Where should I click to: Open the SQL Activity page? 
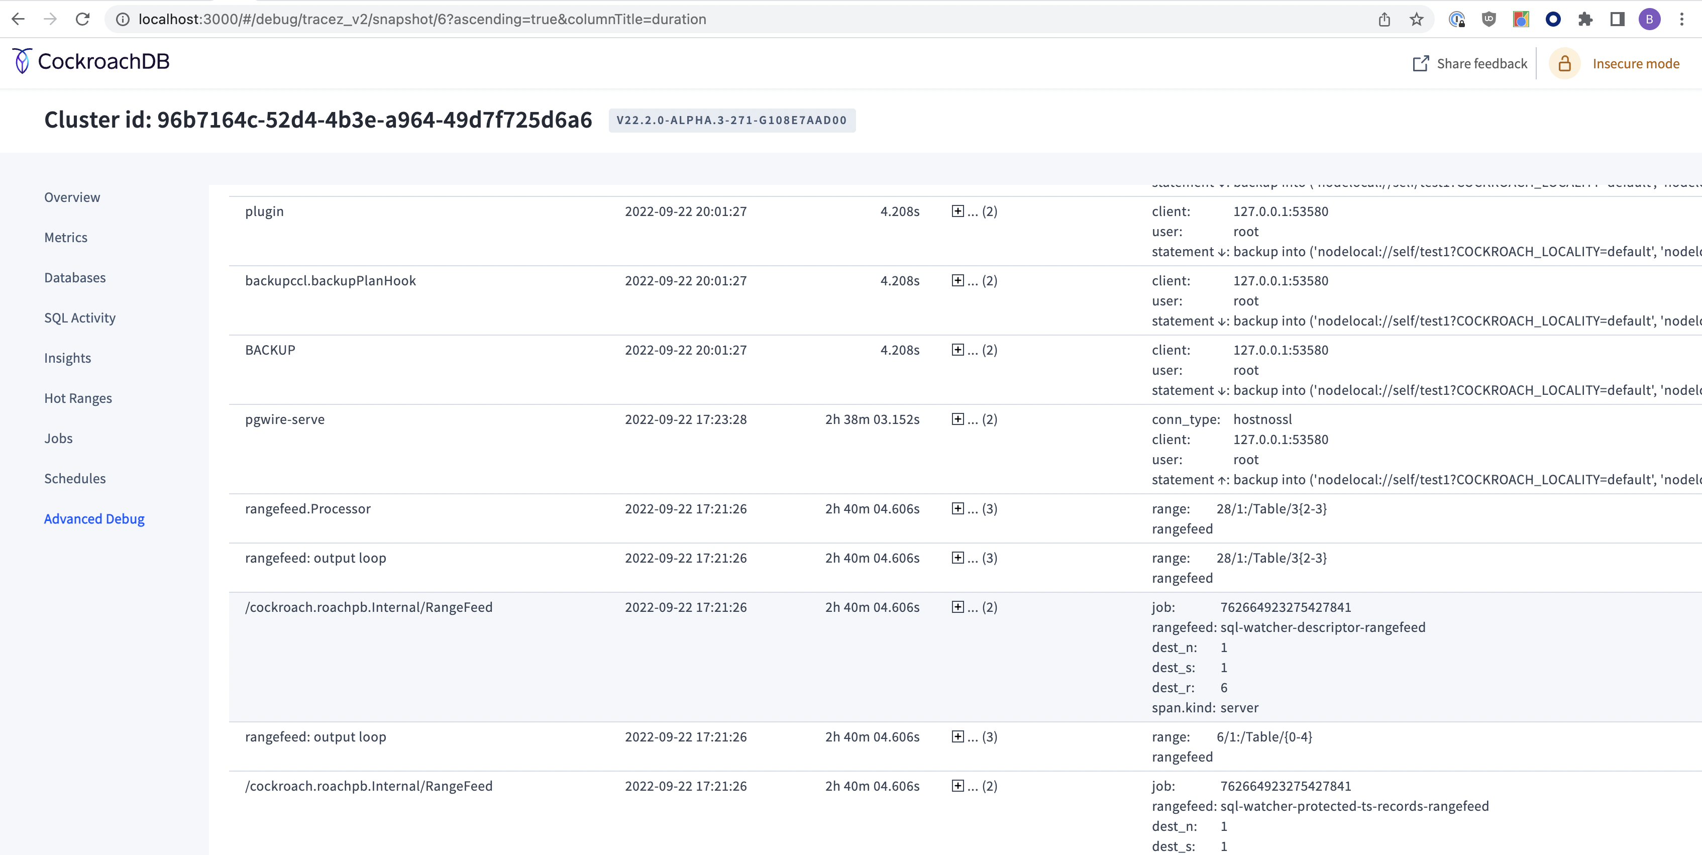[x=80, y=318]
